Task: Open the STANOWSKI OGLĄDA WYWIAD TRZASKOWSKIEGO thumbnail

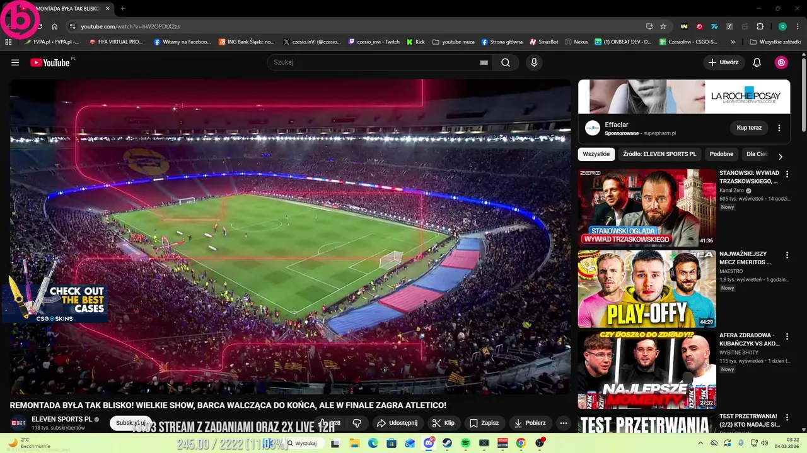Action: pos(647,208)
